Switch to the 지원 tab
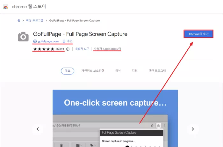Viewport: 223px width, 147px height. pos(134,71)
